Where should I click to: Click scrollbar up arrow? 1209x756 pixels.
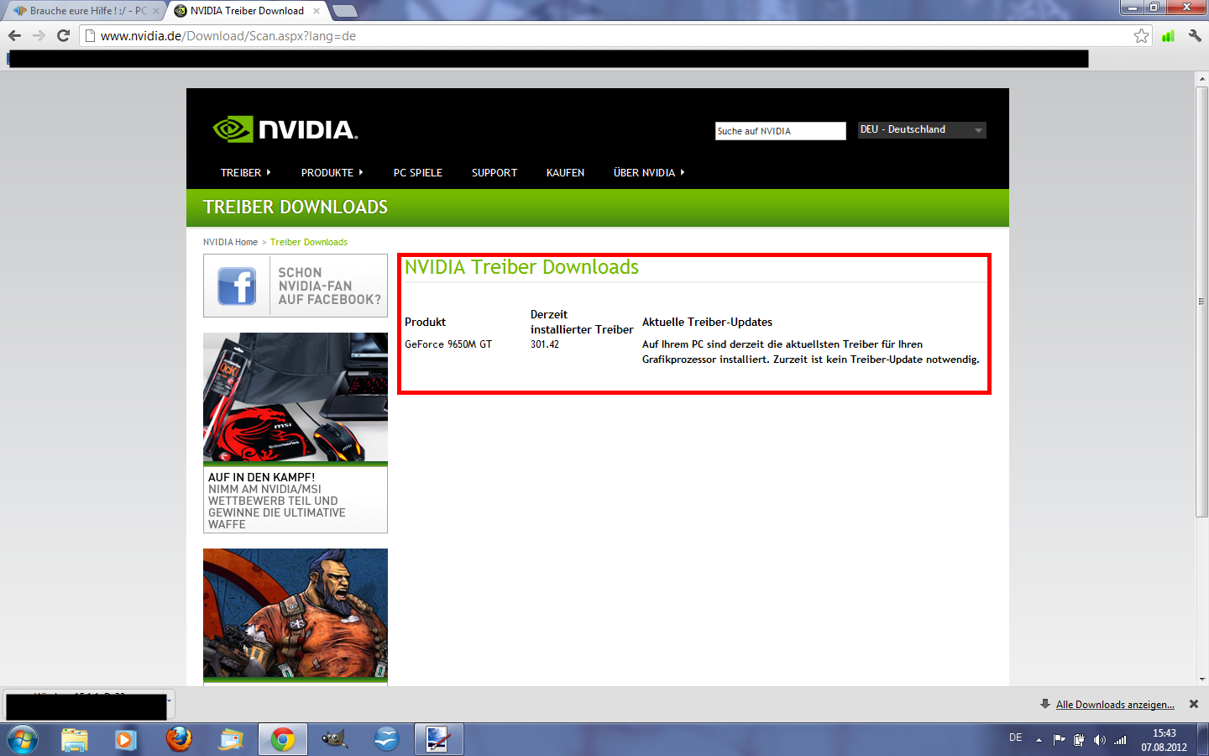point(1201,79)
